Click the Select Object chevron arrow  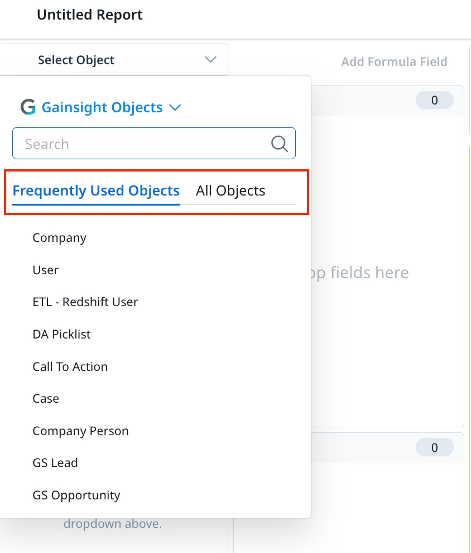(x=210, y=60)
